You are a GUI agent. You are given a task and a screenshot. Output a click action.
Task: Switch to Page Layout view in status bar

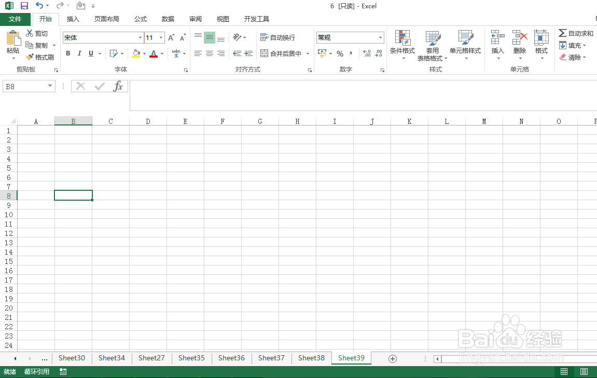[584, 372]
